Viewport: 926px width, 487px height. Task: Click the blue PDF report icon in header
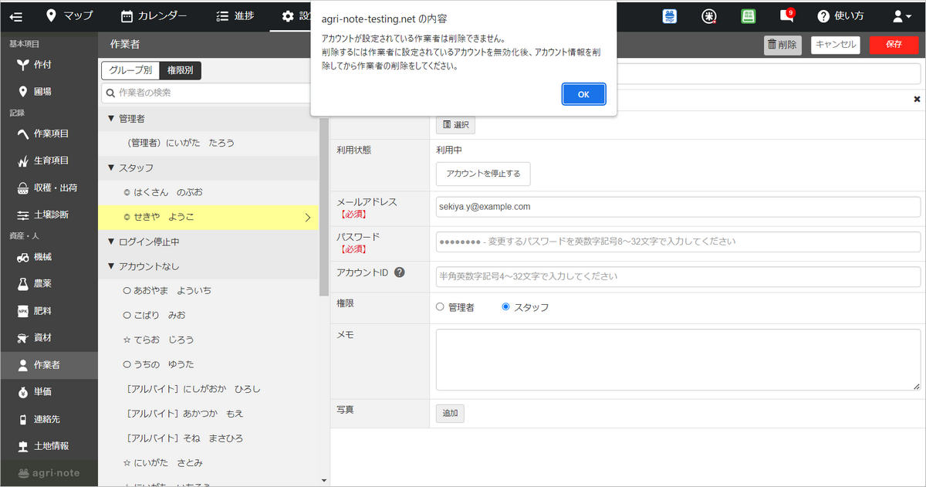[670, 15]
